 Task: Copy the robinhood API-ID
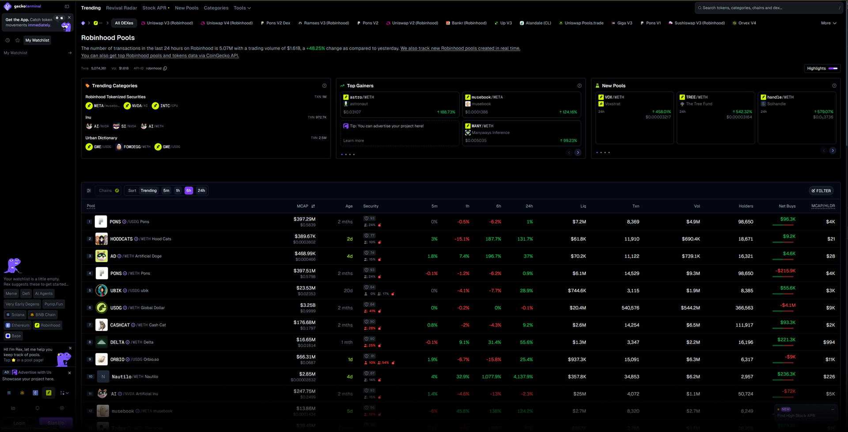click(165, 68)
